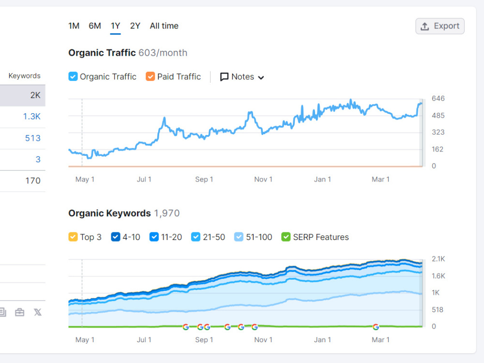484x363 pixels.
Task: Click the Export button
Action: pyautogui.click(x=440, y=26)
